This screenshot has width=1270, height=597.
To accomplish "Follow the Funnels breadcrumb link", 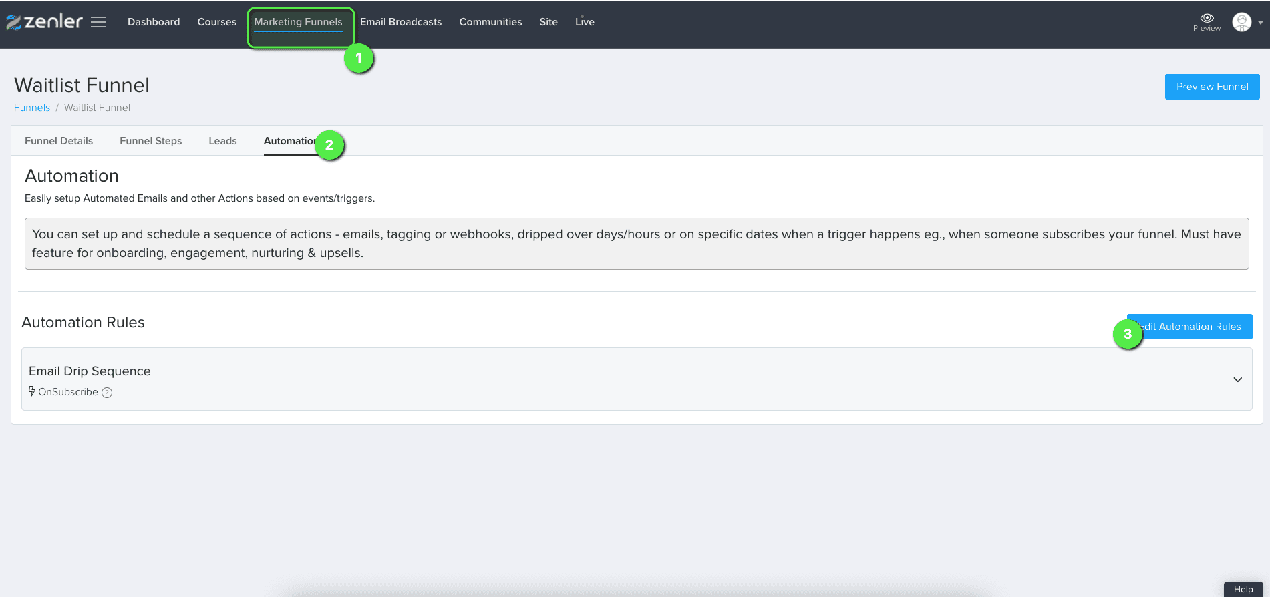I will point(32,108).
